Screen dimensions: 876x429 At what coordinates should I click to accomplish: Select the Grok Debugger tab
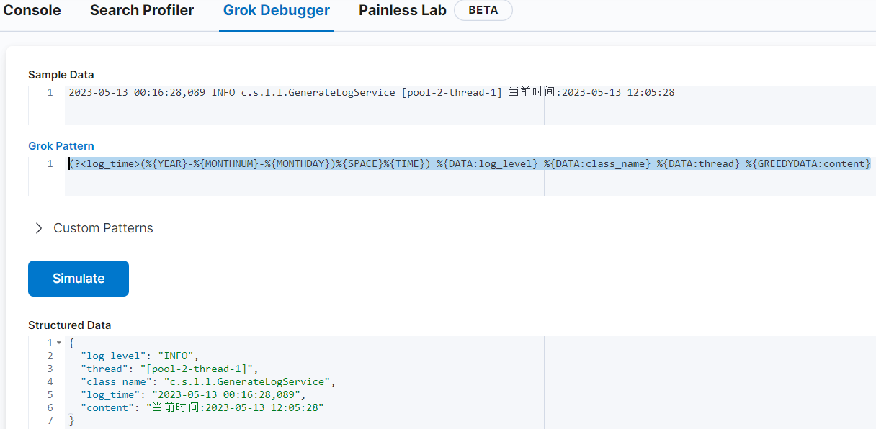coord(276,11)
